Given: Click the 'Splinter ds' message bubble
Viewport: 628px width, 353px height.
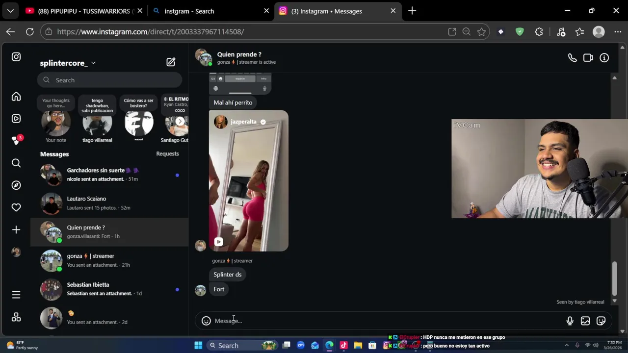Looking at the screenshot, I should click(228, 275).
